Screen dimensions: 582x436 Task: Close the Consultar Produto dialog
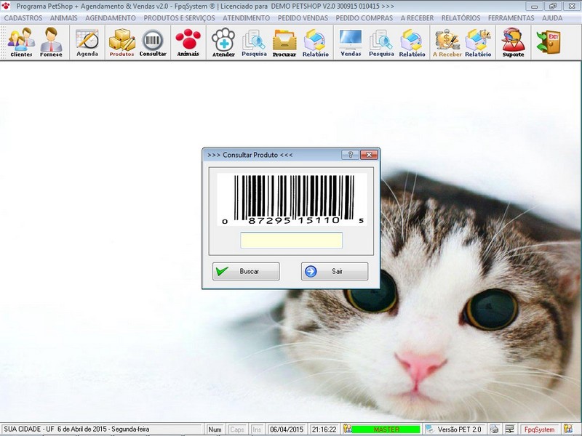[369, 155]
